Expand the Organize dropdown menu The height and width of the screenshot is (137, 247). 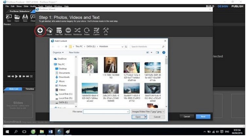tap(58, 52)
